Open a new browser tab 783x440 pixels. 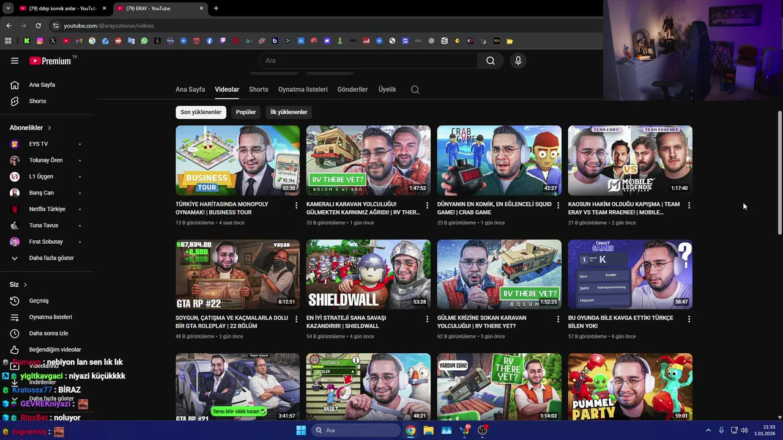tap(216, 9)
